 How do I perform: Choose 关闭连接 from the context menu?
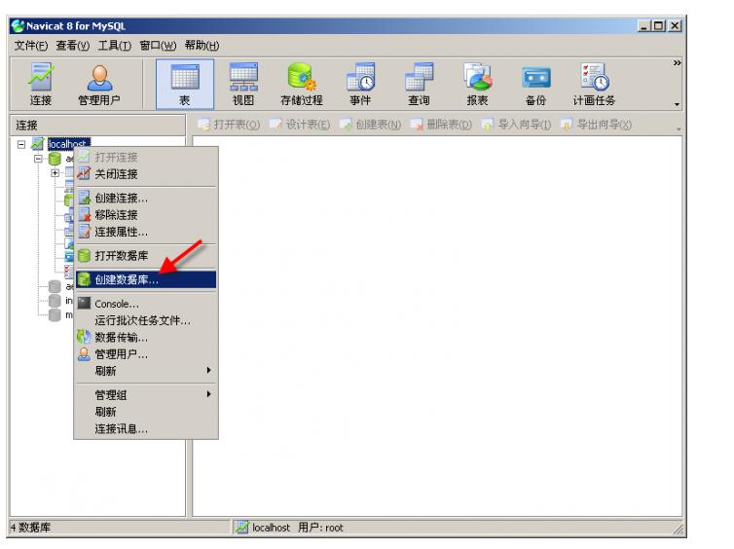(x=146, y=173)
